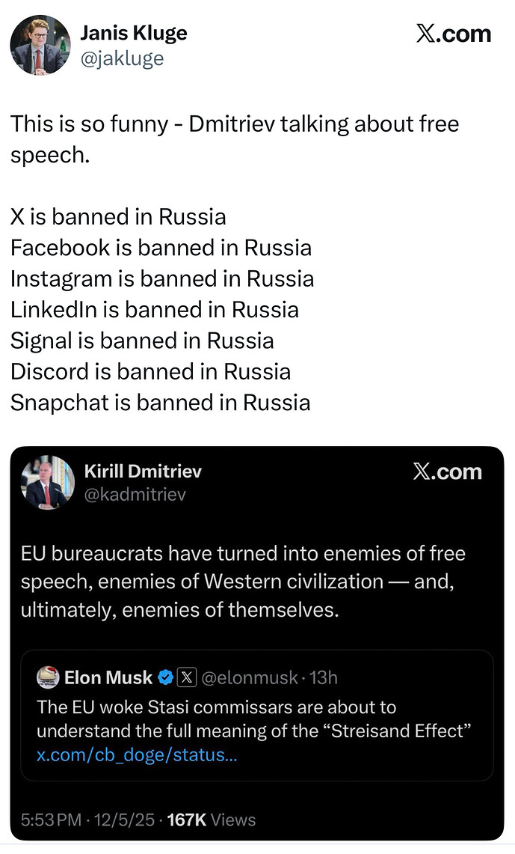Click the 12/5/25 date
This screenshot has width=515, height=854.
point(123,820)
